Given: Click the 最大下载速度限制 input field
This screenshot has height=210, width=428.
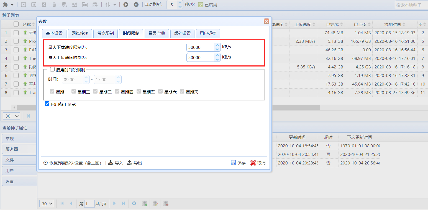Looking at the screenshot, I should [201, 47].
